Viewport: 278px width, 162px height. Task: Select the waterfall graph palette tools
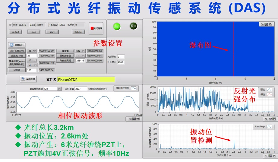pyautogui.click(x=267, y=24)
